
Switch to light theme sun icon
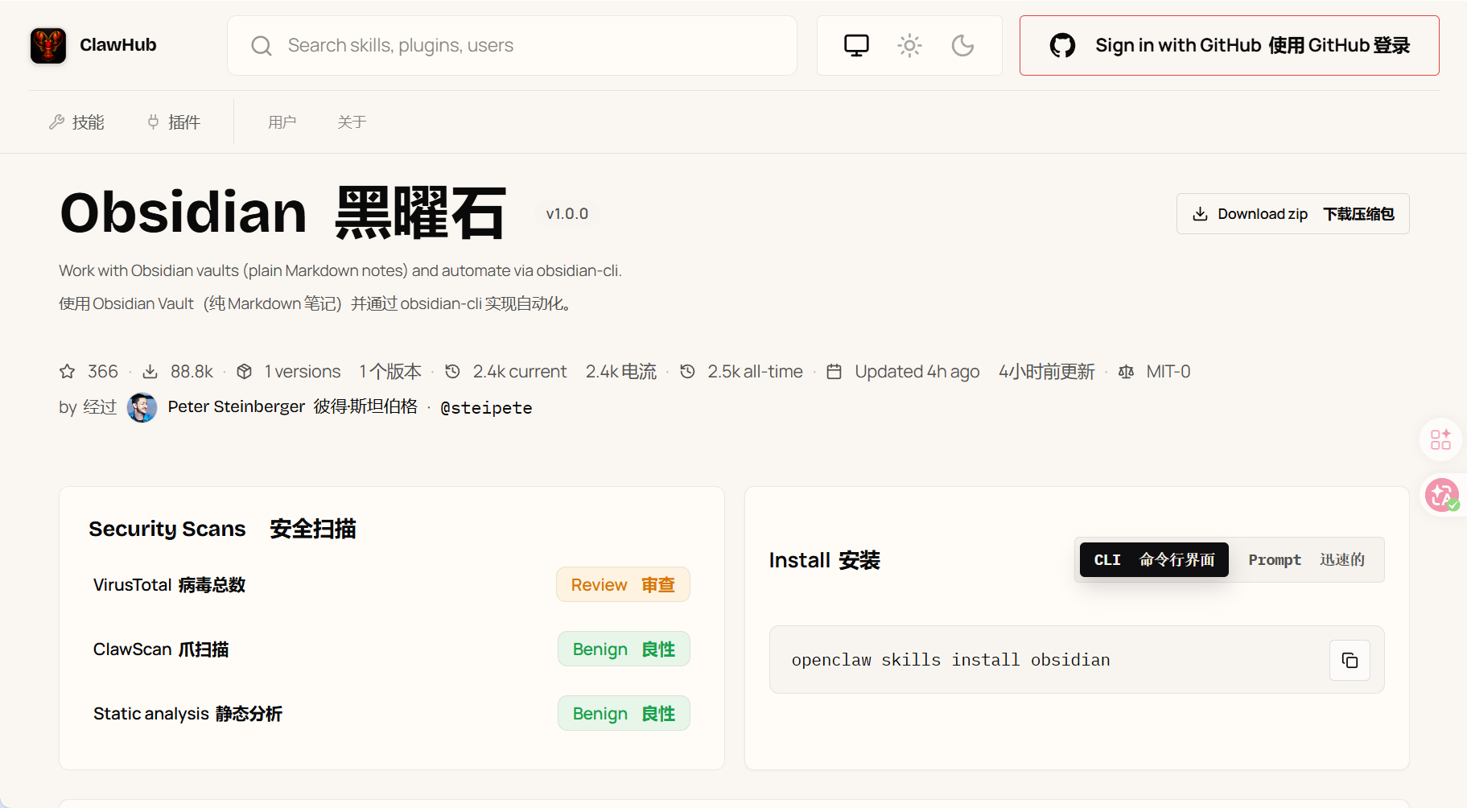(x=909, y=45)
